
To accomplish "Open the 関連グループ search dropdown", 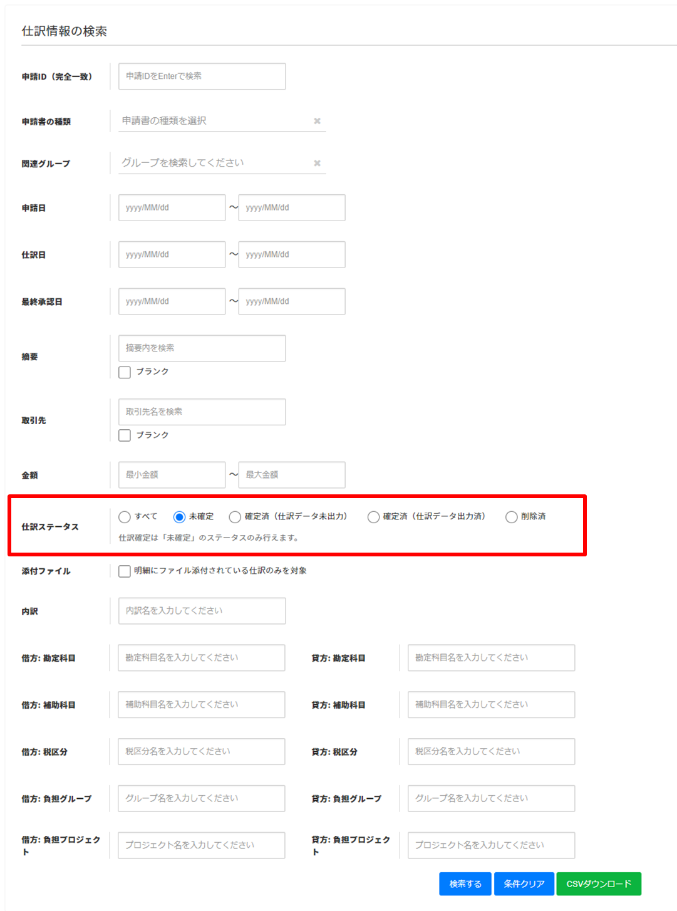I will (213, 163).
